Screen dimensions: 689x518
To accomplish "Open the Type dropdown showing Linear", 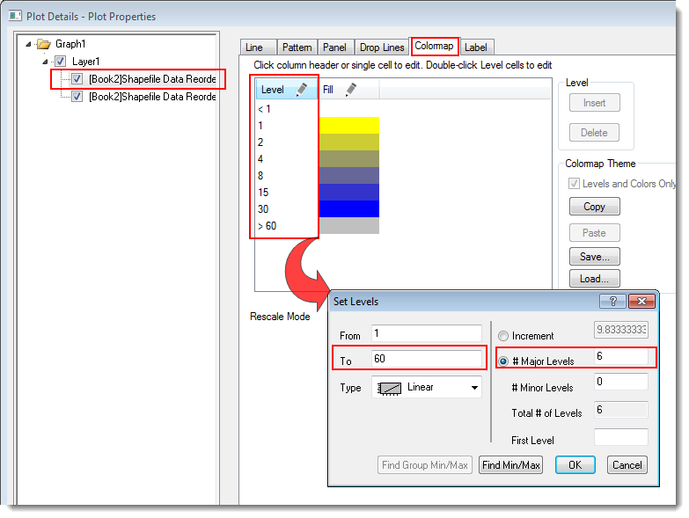I will (474, 387).
